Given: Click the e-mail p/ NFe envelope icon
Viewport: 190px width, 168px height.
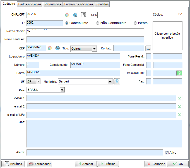Looking at the screenshot, I should click(179, 114).
